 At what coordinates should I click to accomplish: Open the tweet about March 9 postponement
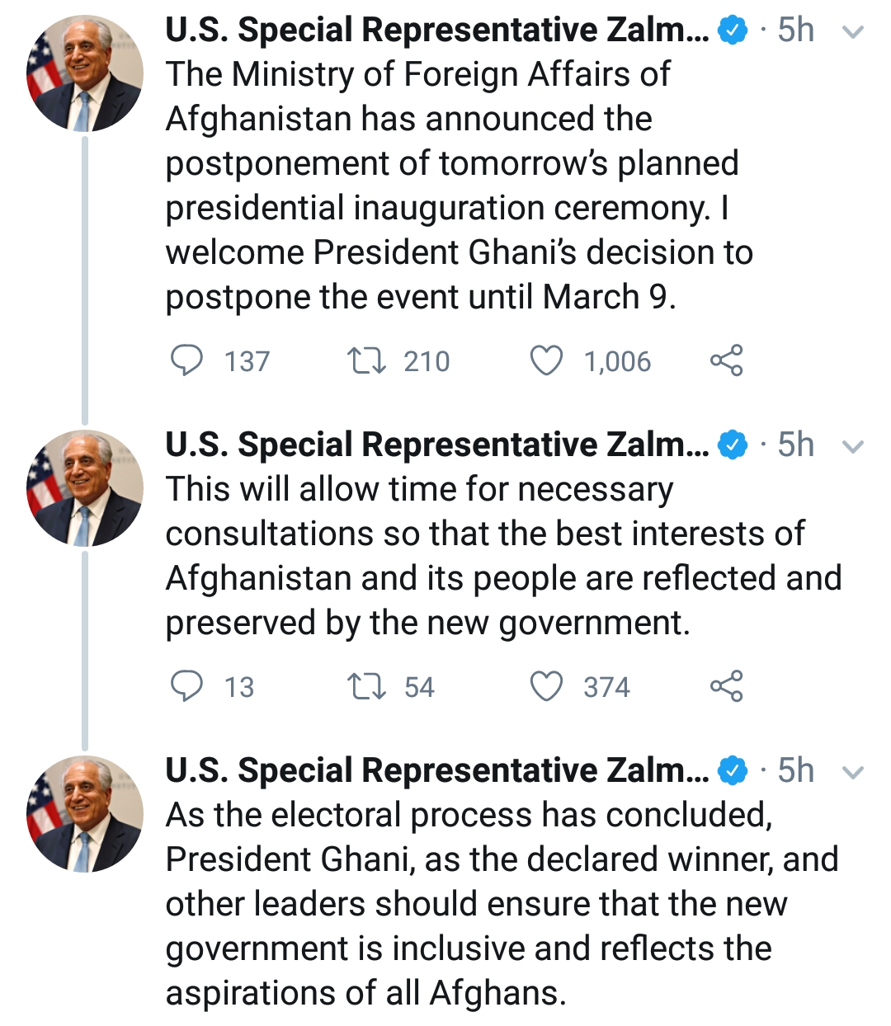click(458, 186)
